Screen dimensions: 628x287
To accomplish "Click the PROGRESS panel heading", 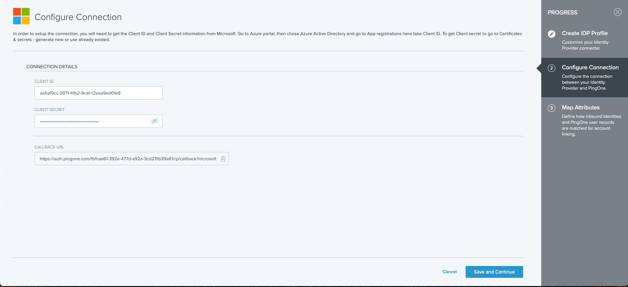I will click(562, 12).
